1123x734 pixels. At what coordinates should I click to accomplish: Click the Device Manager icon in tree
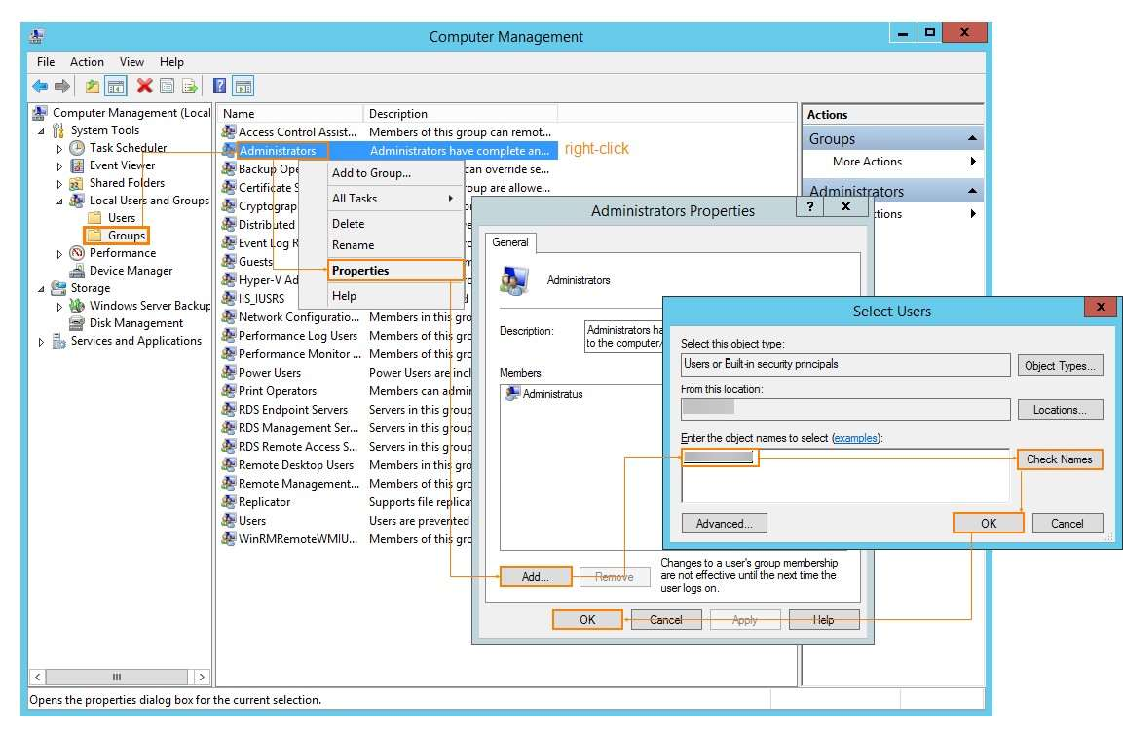(77, 271)
